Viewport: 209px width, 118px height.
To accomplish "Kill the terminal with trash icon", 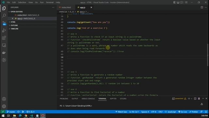I will click(199, 99).
